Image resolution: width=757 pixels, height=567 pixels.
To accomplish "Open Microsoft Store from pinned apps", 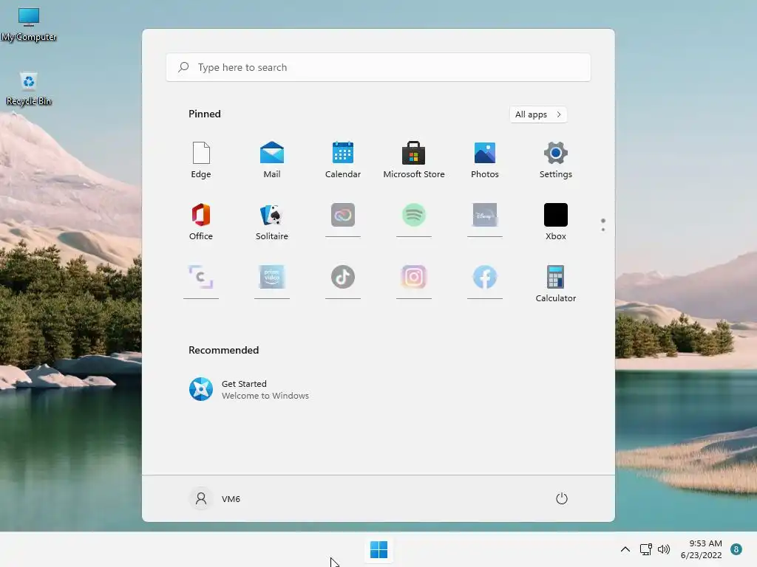I will point(414,160).
